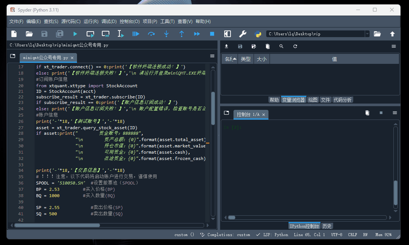Close the miniqmt公众号专用.py tab

pos(72,58)
